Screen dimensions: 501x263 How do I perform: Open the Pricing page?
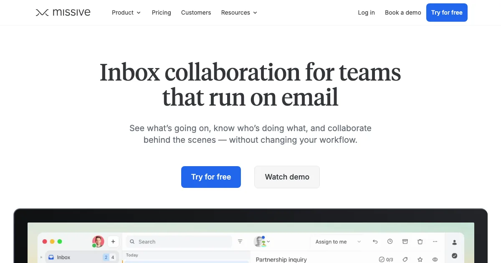(x=162, y=13)
